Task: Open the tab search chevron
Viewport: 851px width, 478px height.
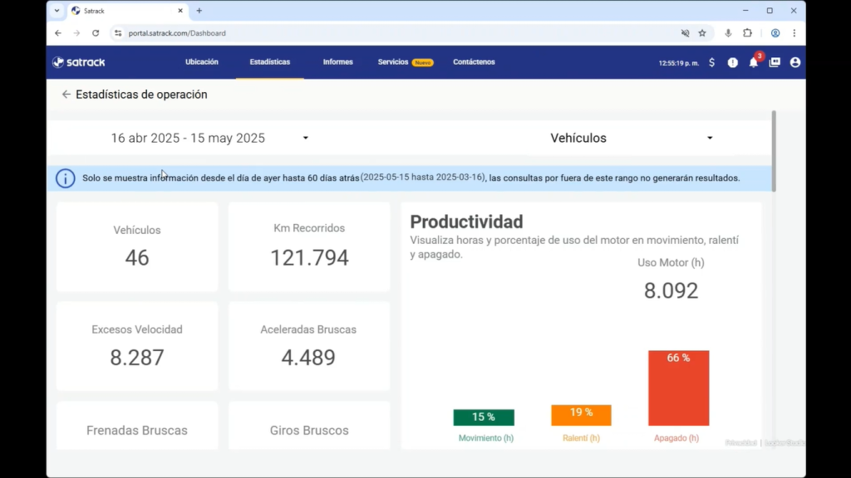Action: coord(57,11)
